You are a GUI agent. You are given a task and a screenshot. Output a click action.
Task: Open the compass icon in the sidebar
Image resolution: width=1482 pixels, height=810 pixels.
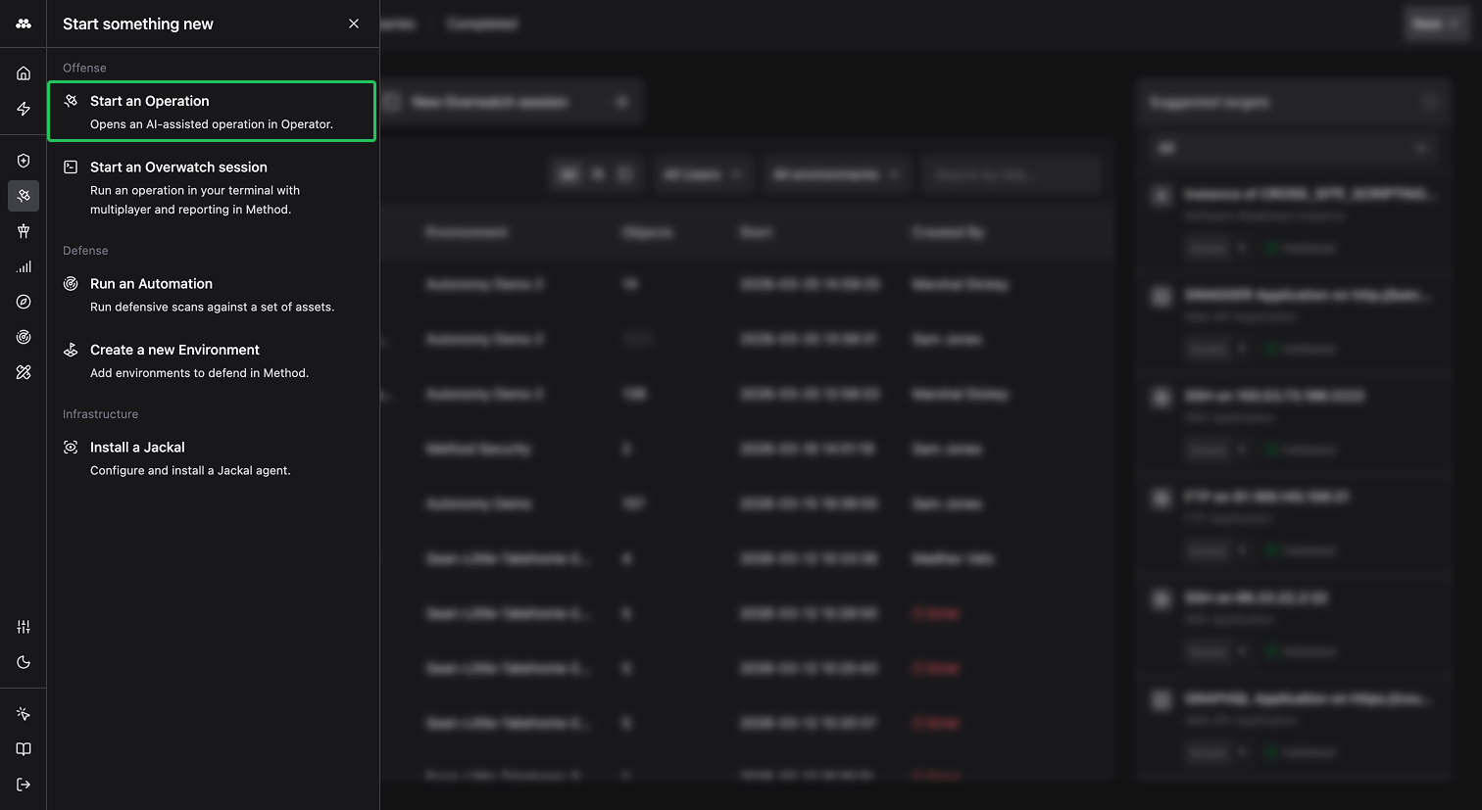24,302
